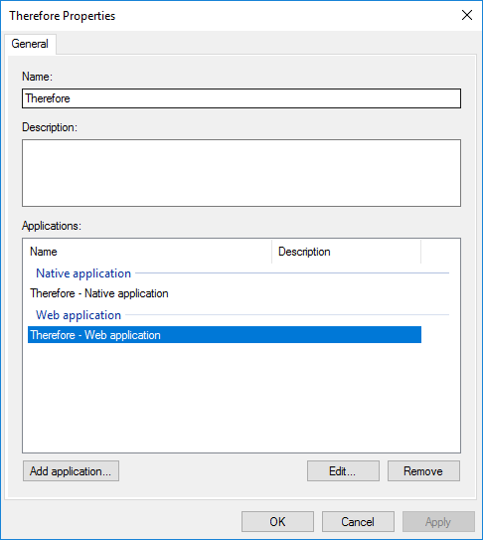Sort by the Description column header
The width and height of the screenshot is (483, 540).
pos(346,252)
